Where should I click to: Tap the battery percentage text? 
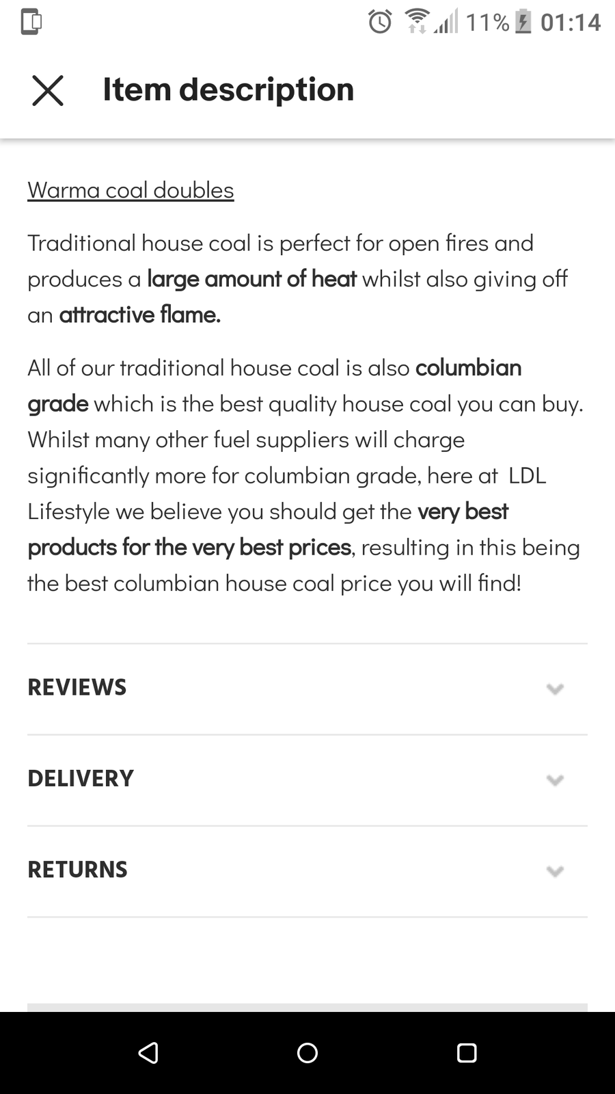(487, 23)
